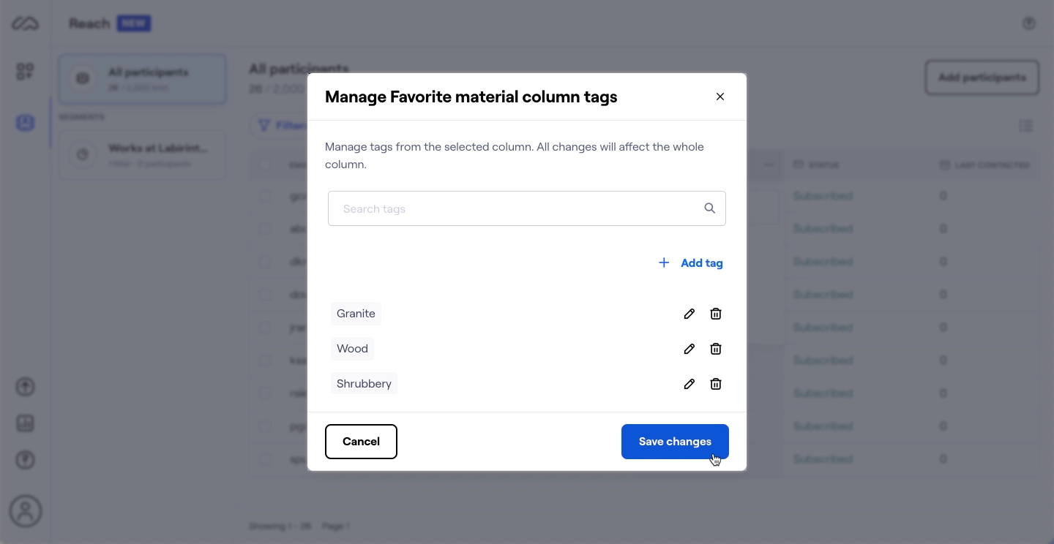The width and height of the screenshot is (1054, 544).
Task: Open the Reach logo in the sidebar
Action: pos(26,23)
